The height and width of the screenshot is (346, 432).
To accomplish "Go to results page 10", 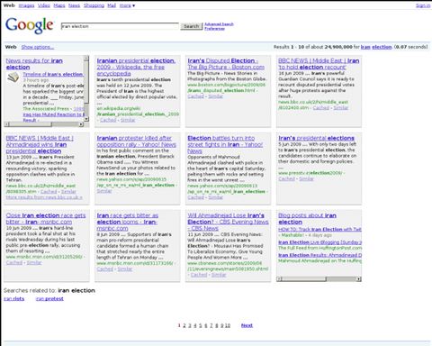I will point(228,325).
